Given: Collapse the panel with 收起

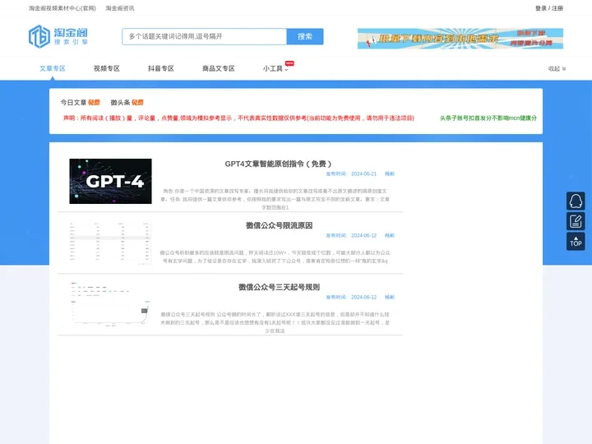Looking at the screenshot, I should click(x=557, y=68).
